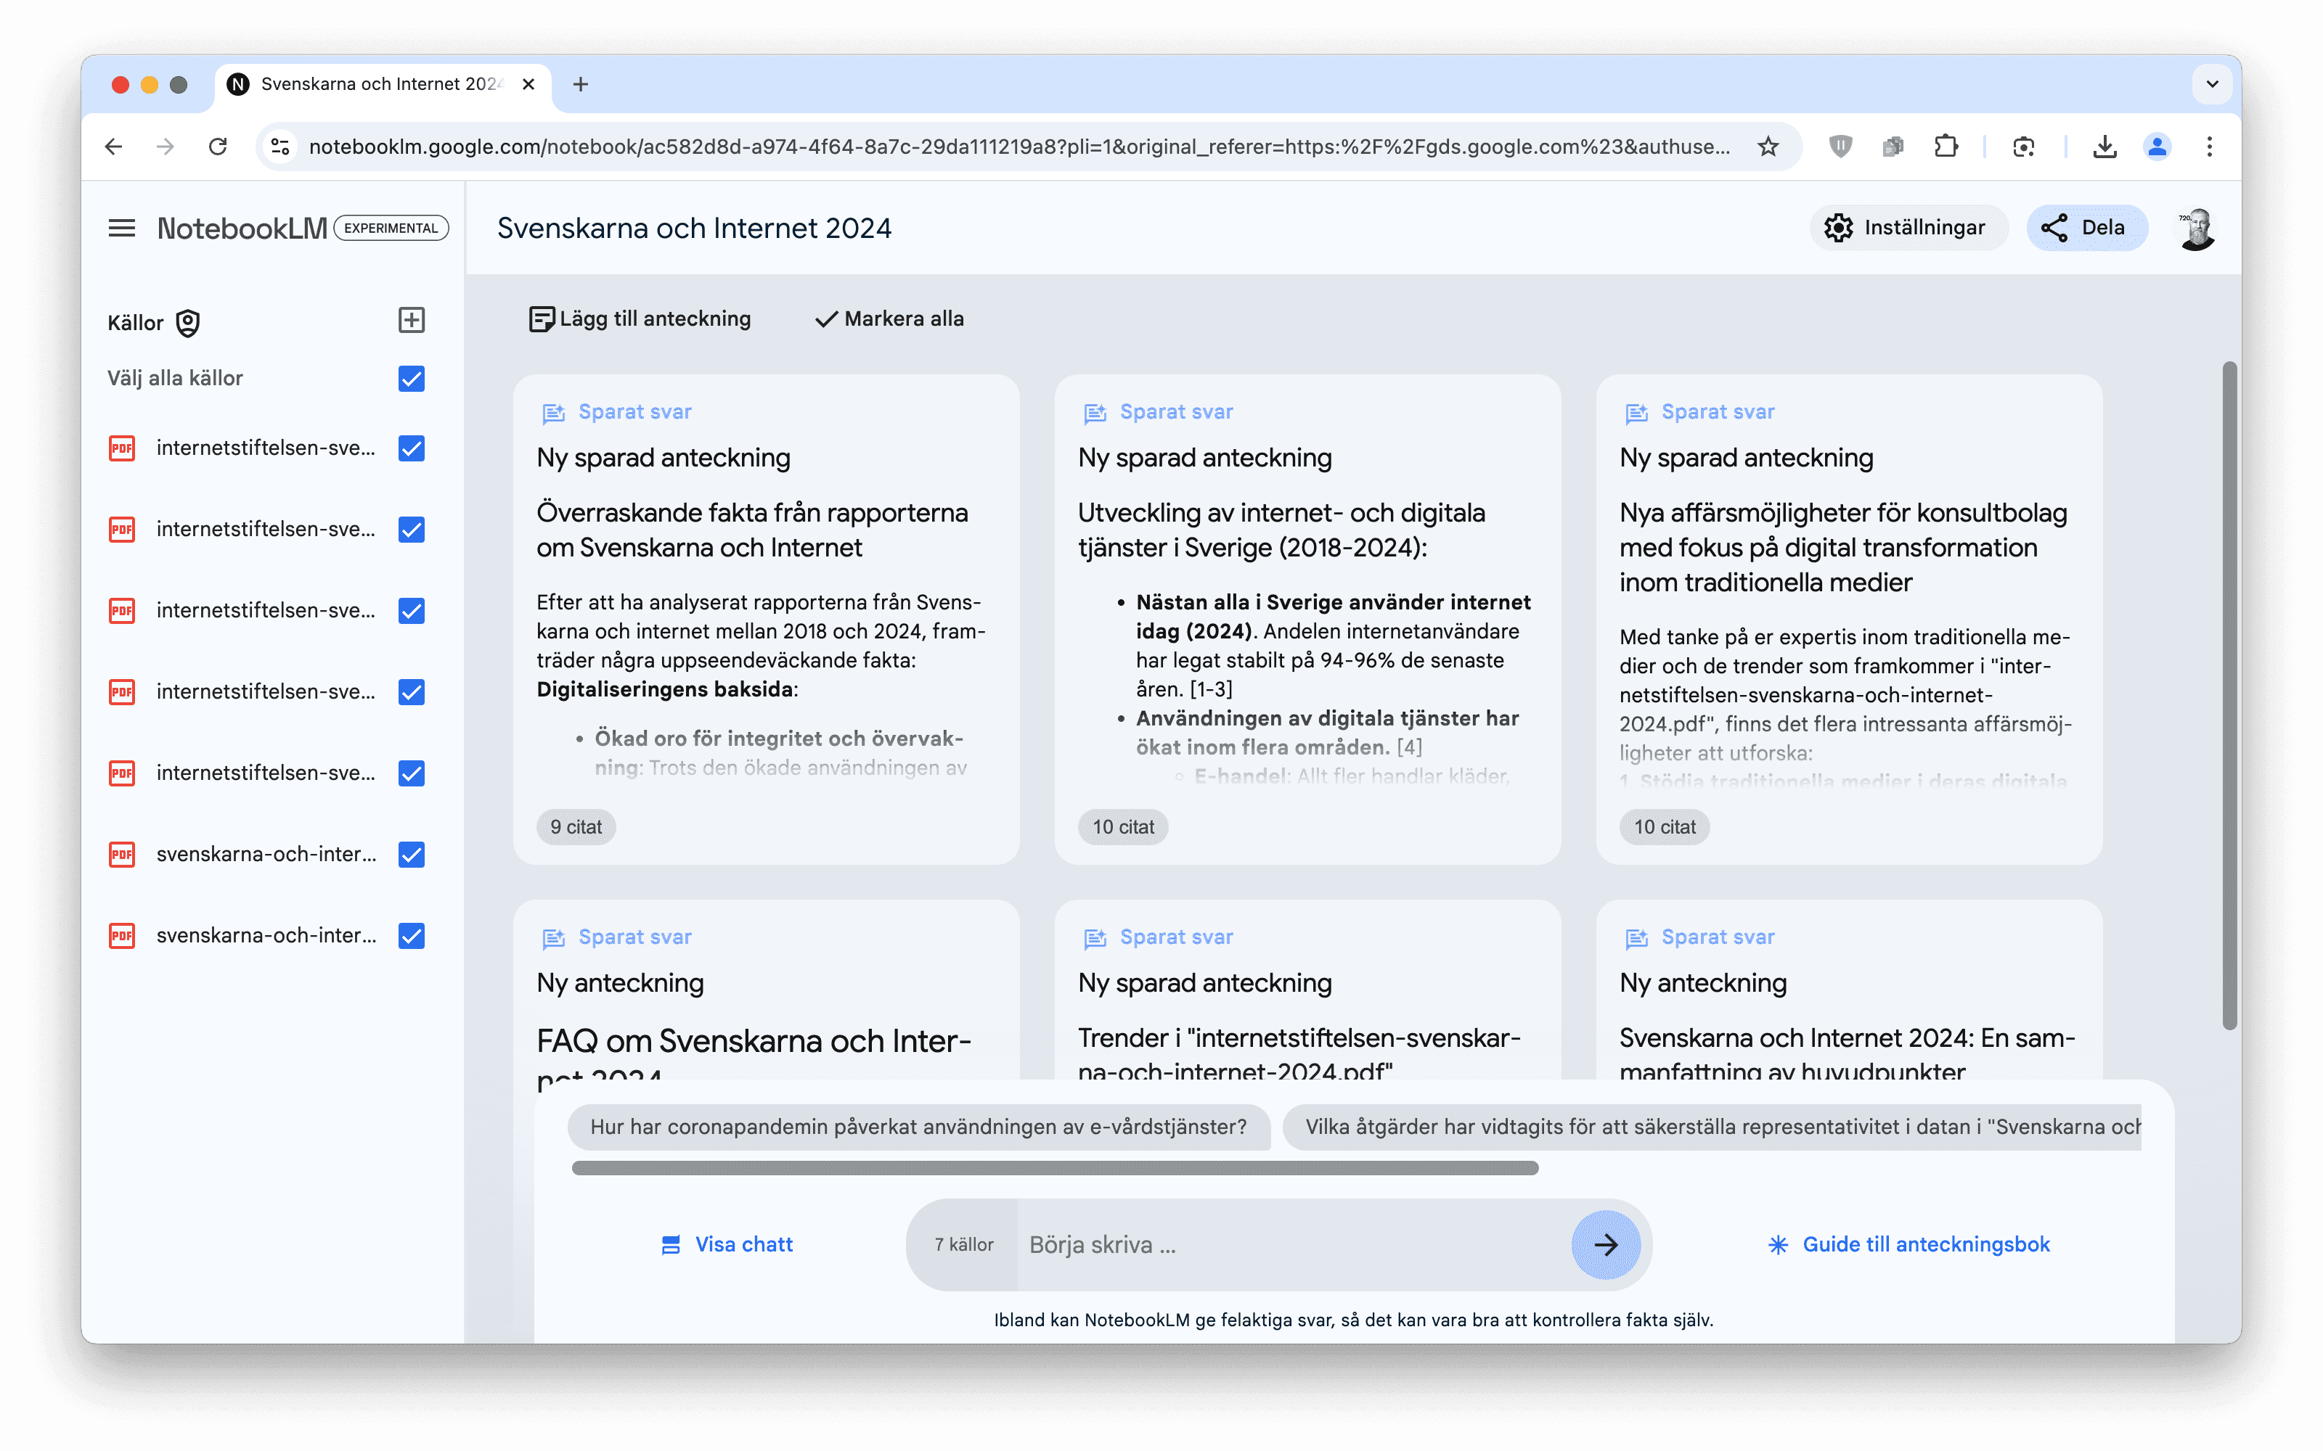Uncheck the fourth internetstiftelsen-sve source

point(411,692)
